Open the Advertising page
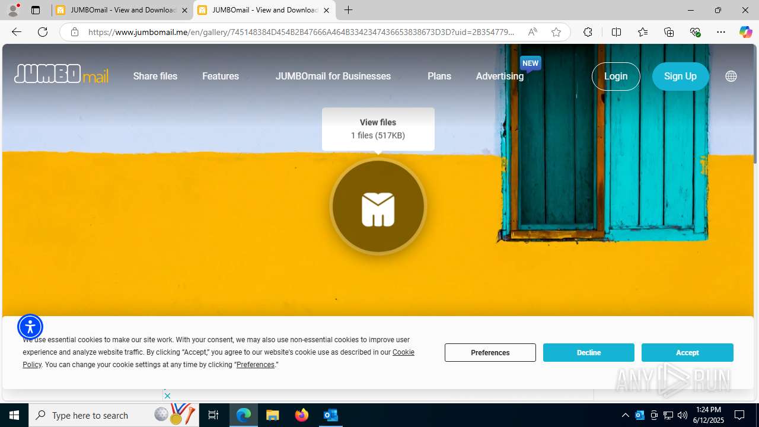This screenshot has width=759, height=427. pos(500,76)
